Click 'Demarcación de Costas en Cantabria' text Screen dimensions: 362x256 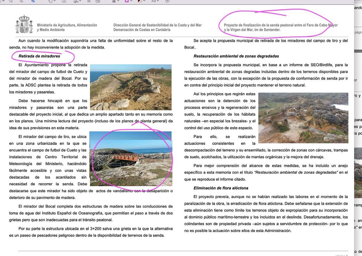point(142,30)
